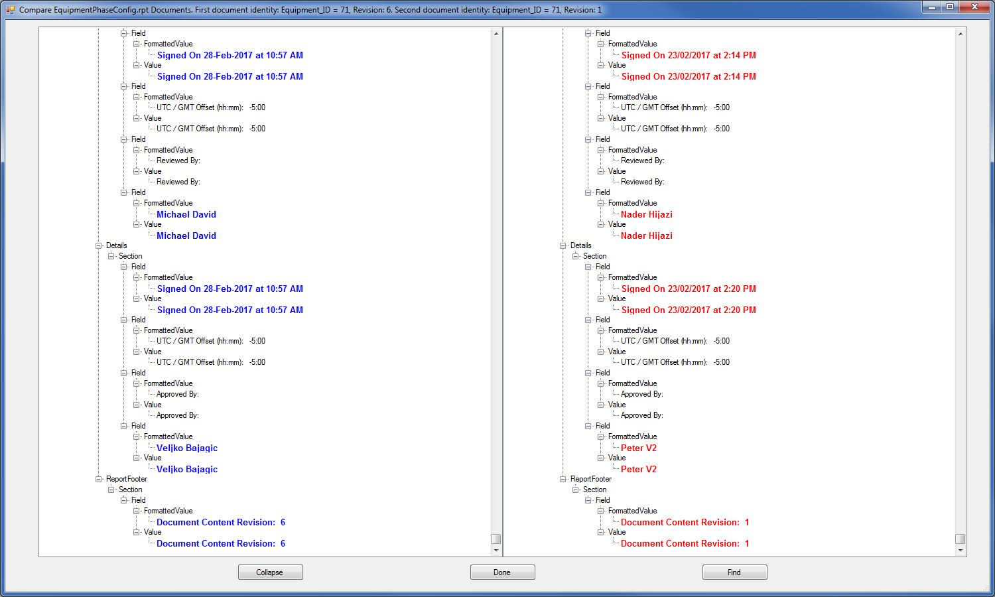Select Nader Hijazi under FormattedValue in right pane
The height and width of the screenshot is (597, 995).
[x=647, y=214]
